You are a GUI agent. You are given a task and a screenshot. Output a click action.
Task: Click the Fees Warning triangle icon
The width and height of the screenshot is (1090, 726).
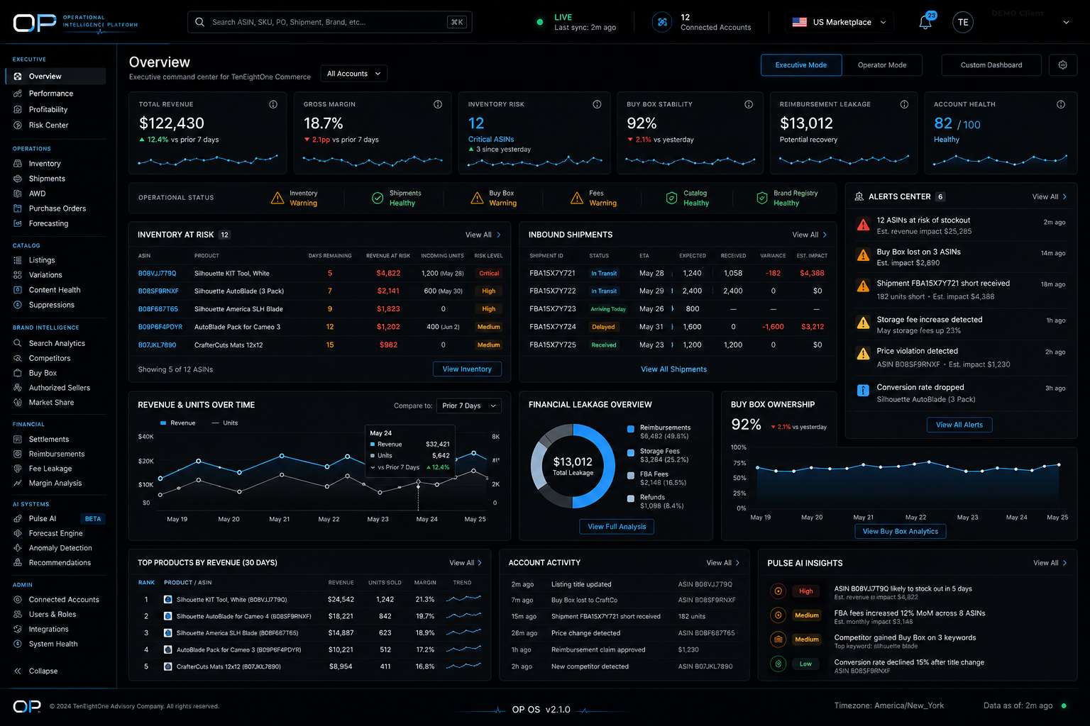tap(577, 198)
